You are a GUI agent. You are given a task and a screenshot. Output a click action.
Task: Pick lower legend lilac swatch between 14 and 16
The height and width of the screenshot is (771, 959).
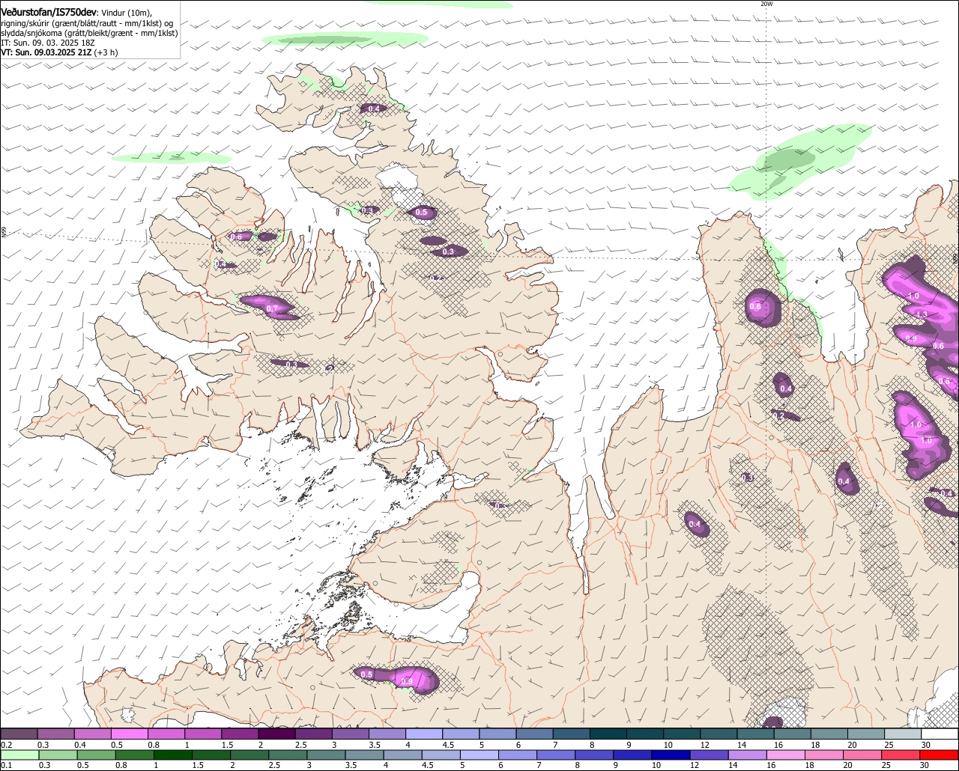(x=748, y=755)
